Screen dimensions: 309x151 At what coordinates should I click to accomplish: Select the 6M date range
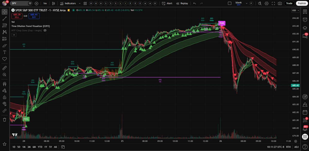coord(34,147)
